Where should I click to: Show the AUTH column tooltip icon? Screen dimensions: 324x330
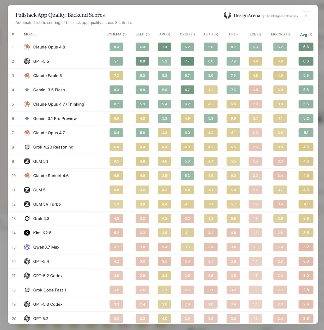pyautogui.click(x=216, y=34)
